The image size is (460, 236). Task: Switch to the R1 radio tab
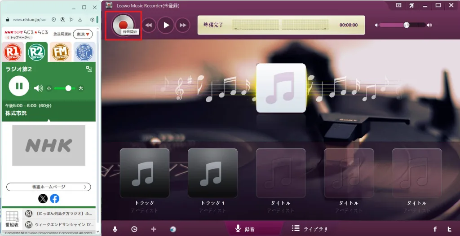pyautogui.click(x=13, y=52)
